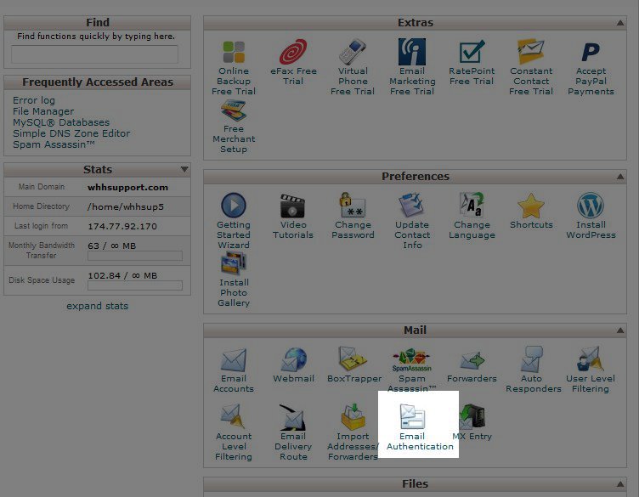
Task: Open the BoxTrapper tool
Action: click(353, 364)
